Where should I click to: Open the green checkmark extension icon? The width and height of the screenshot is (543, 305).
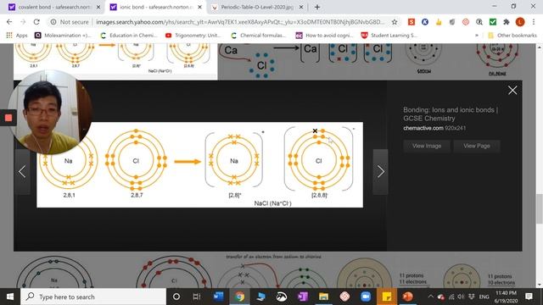click(493, 22)
